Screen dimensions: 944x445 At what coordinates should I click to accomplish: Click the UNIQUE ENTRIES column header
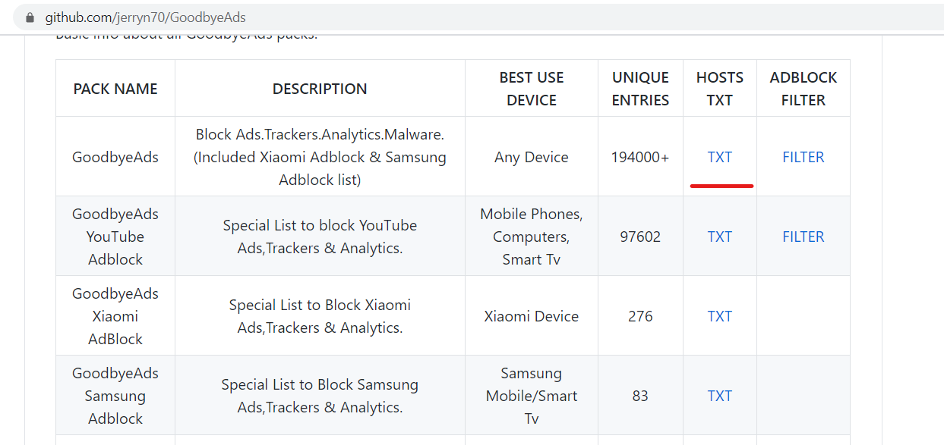tap(640, 89)
